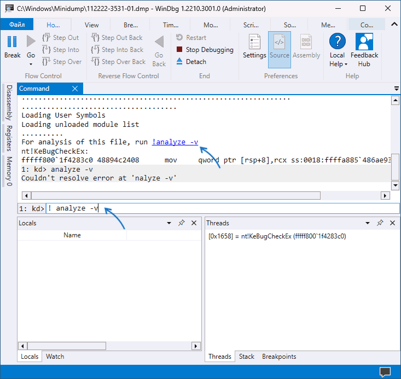
Task: Open Local Help menu
Action: point(338,50)
